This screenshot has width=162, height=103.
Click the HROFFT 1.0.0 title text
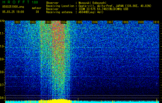(20, 2)
